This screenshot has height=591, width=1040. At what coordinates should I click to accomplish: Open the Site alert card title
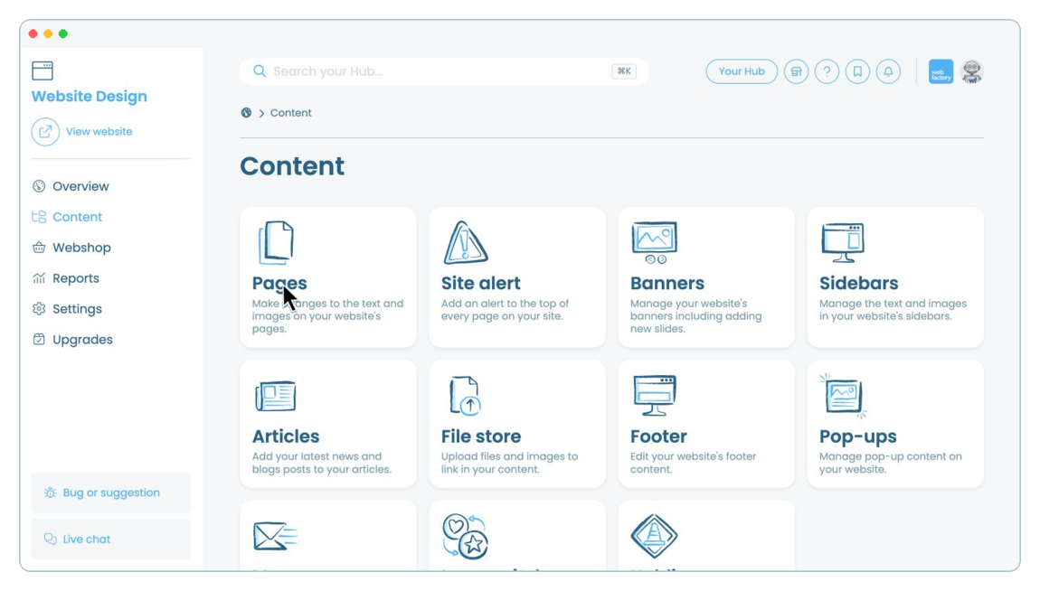pyautogui.click(x=481, y=283)
